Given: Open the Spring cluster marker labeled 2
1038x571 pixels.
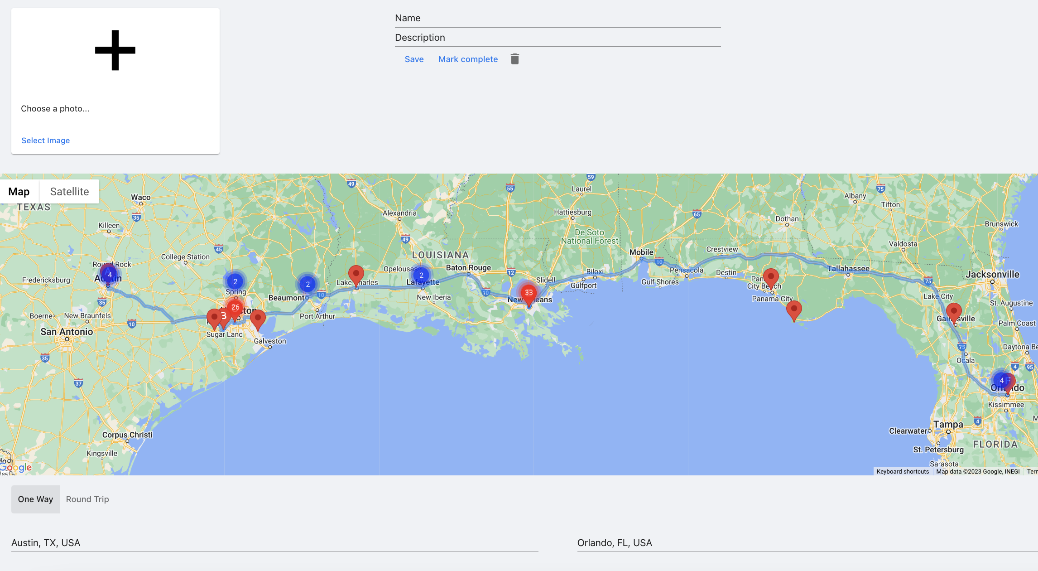Looking at the screenshot, I should point(235,281).
